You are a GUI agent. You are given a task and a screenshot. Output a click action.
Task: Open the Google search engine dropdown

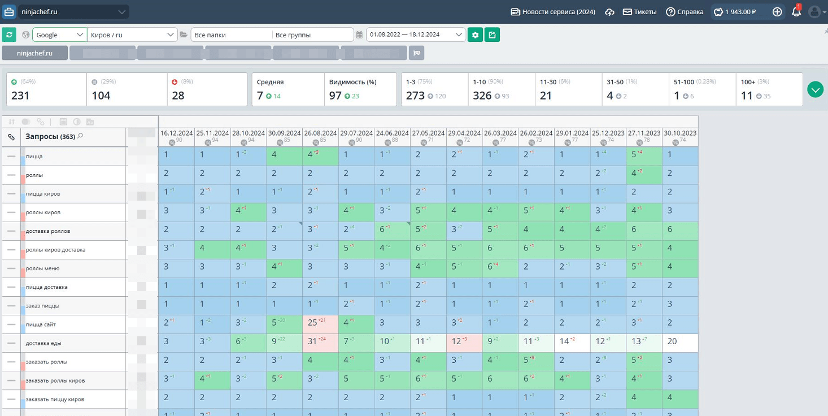[x=59, y=35]
